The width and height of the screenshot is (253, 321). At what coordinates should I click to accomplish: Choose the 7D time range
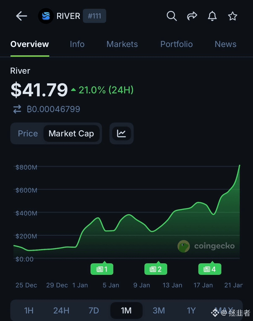[x=94, y=311]
